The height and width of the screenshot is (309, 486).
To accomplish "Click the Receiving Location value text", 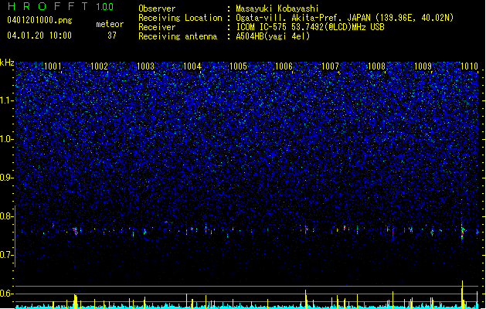I will [345, 18].
